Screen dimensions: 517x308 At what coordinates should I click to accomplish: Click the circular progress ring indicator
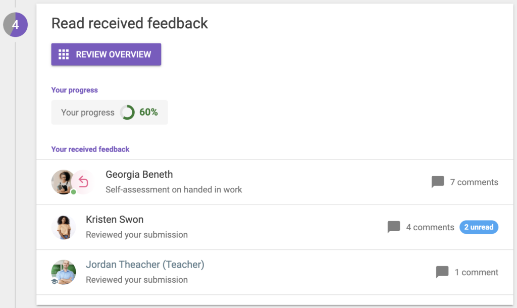point(127,113)
